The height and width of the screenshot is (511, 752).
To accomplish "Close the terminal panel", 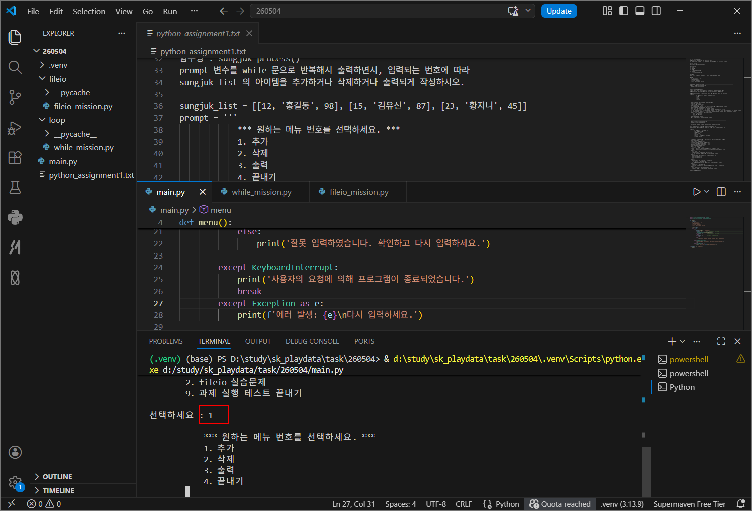I will tap(737, 341).
